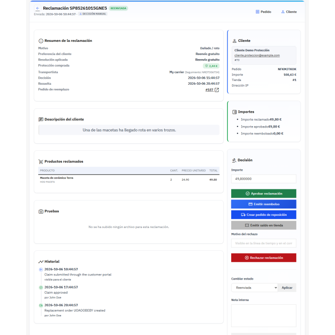Click the REENVIADA status badge

pos(118,8)
